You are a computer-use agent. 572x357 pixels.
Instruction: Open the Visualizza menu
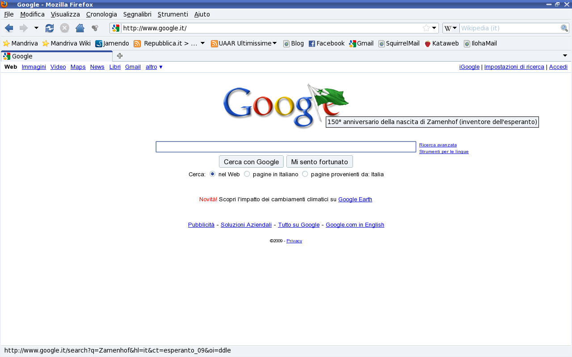[x=65, y=14]
